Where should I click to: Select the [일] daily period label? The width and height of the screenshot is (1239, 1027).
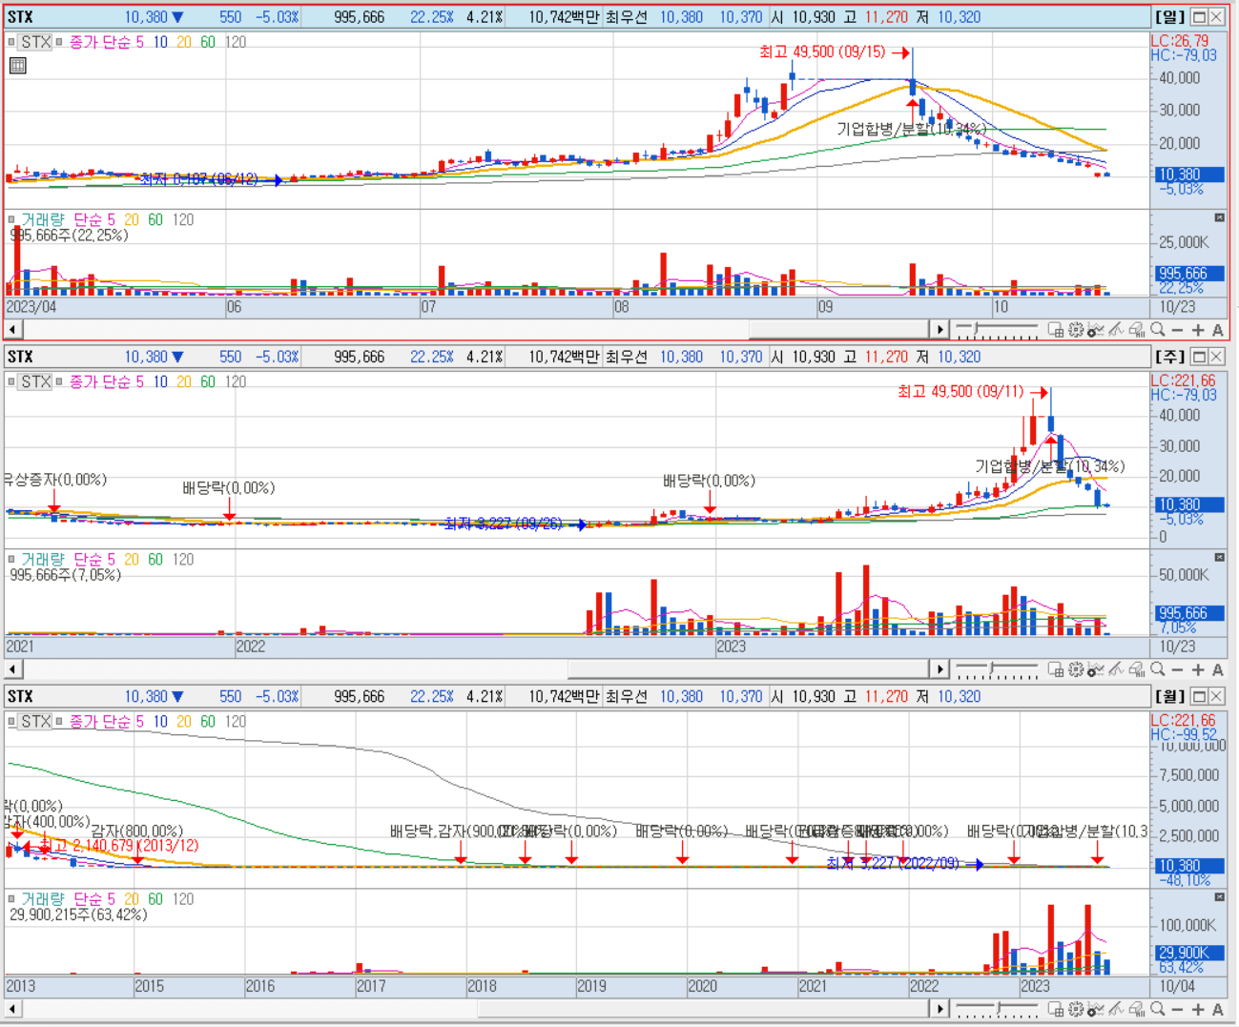pyautogui.click(x=1170, y=16)
